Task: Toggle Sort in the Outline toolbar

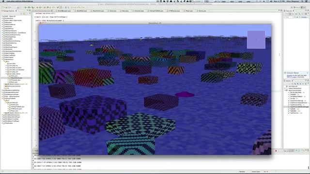Action: pos(295,84)
